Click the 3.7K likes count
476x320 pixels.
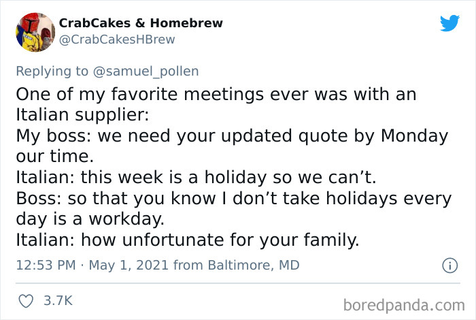[x=58, y=300]
